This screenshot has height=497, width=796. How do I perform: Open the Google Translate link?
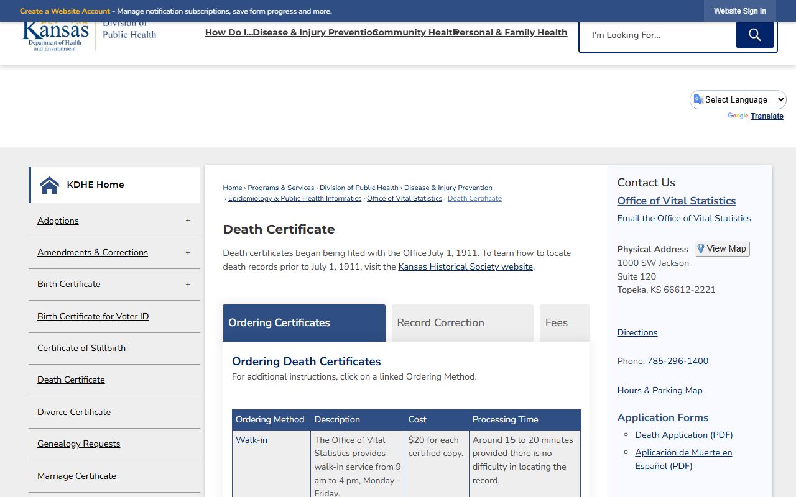[x=767, y=116]
